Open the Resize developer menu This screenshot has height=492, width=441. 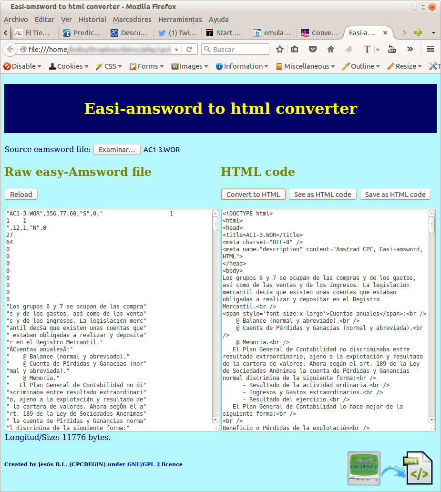tap(404, 66)
